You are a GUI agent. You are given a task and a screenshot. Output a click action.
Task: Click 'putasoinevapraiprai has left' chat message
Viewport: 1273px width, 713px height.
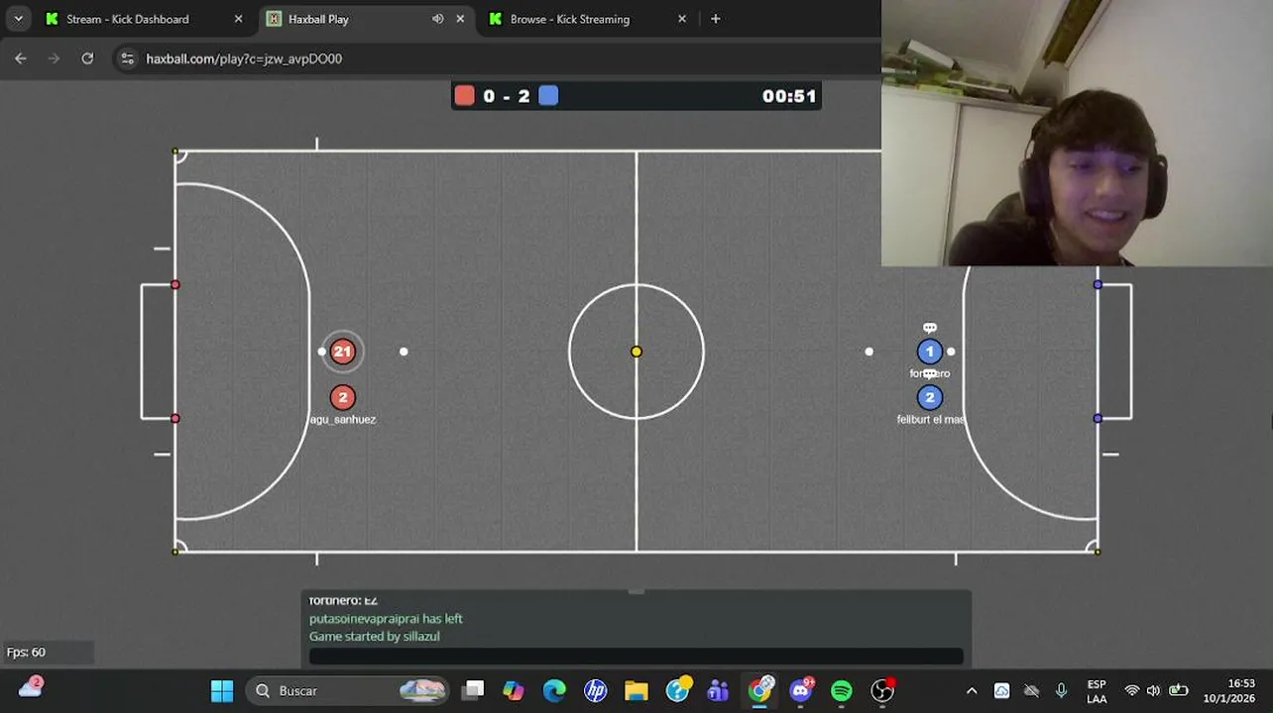tap(386, 618)
